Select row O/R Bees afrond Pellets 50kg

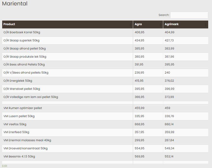pyautogui.click(x=105, y=65)
